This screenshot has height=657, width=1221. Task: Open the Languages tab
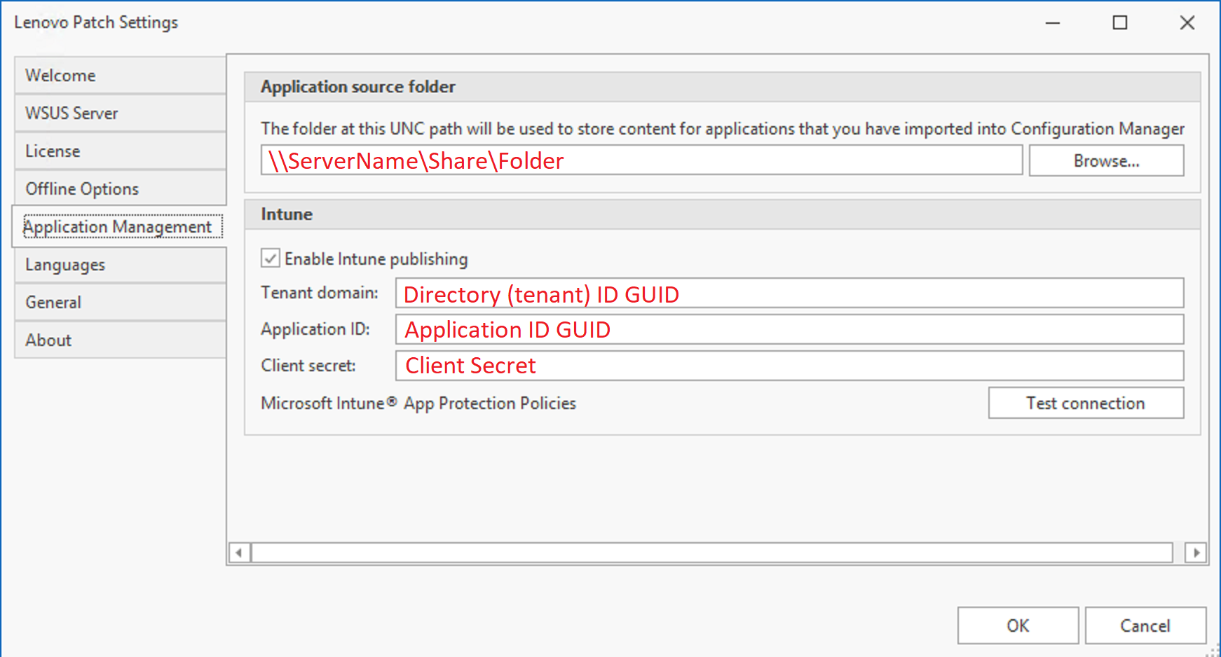click(120, 265)
